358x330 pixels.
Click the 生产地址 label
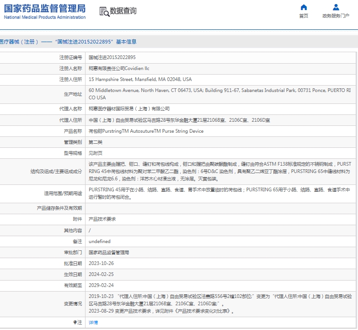(x=73, y=94)
